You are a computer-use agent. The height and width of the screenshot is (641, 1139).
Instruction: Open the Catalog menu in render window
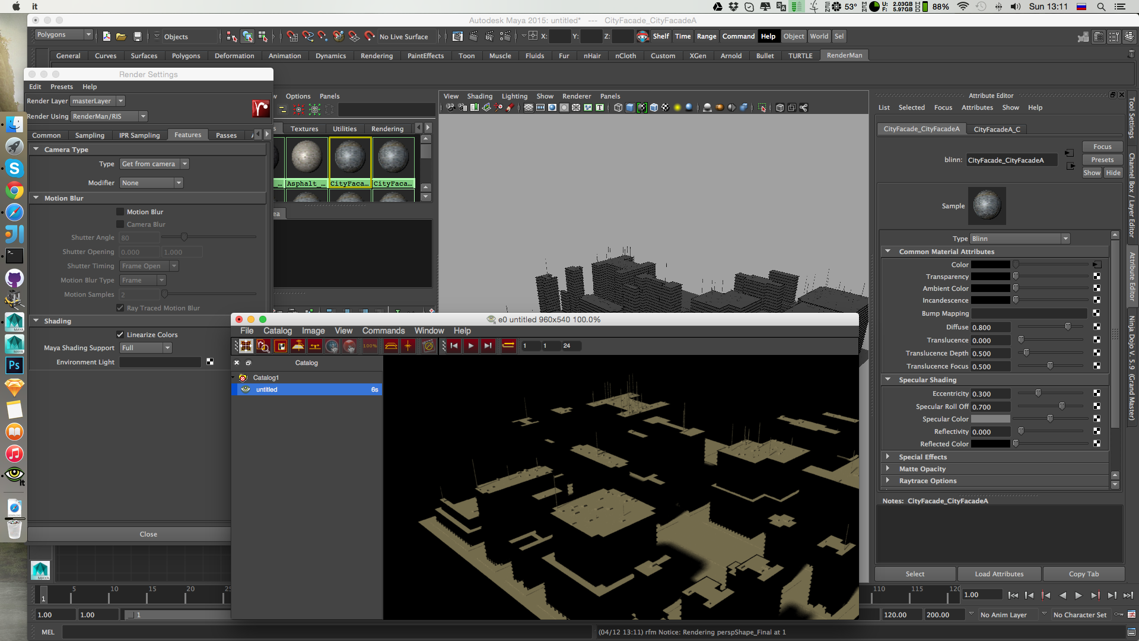coord(278,331)
